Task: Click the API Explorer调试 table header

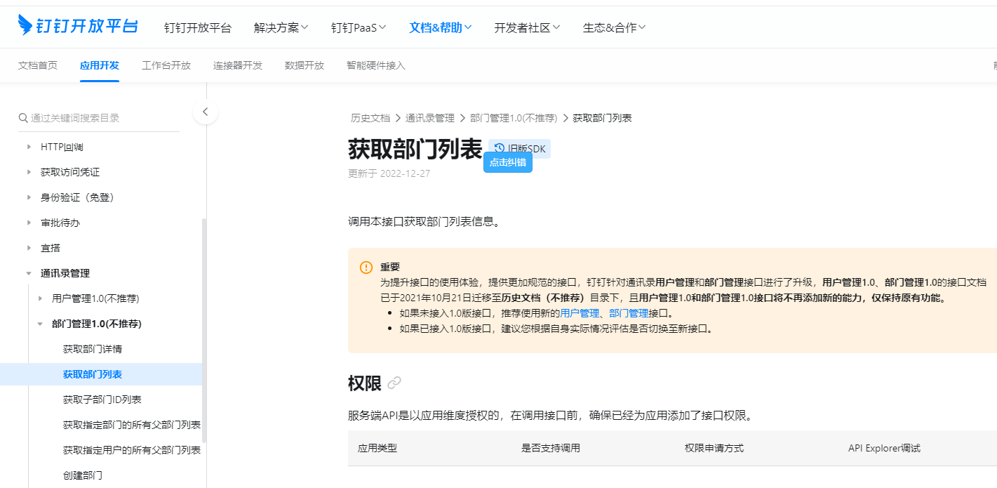Action: (x=884, y=448)
